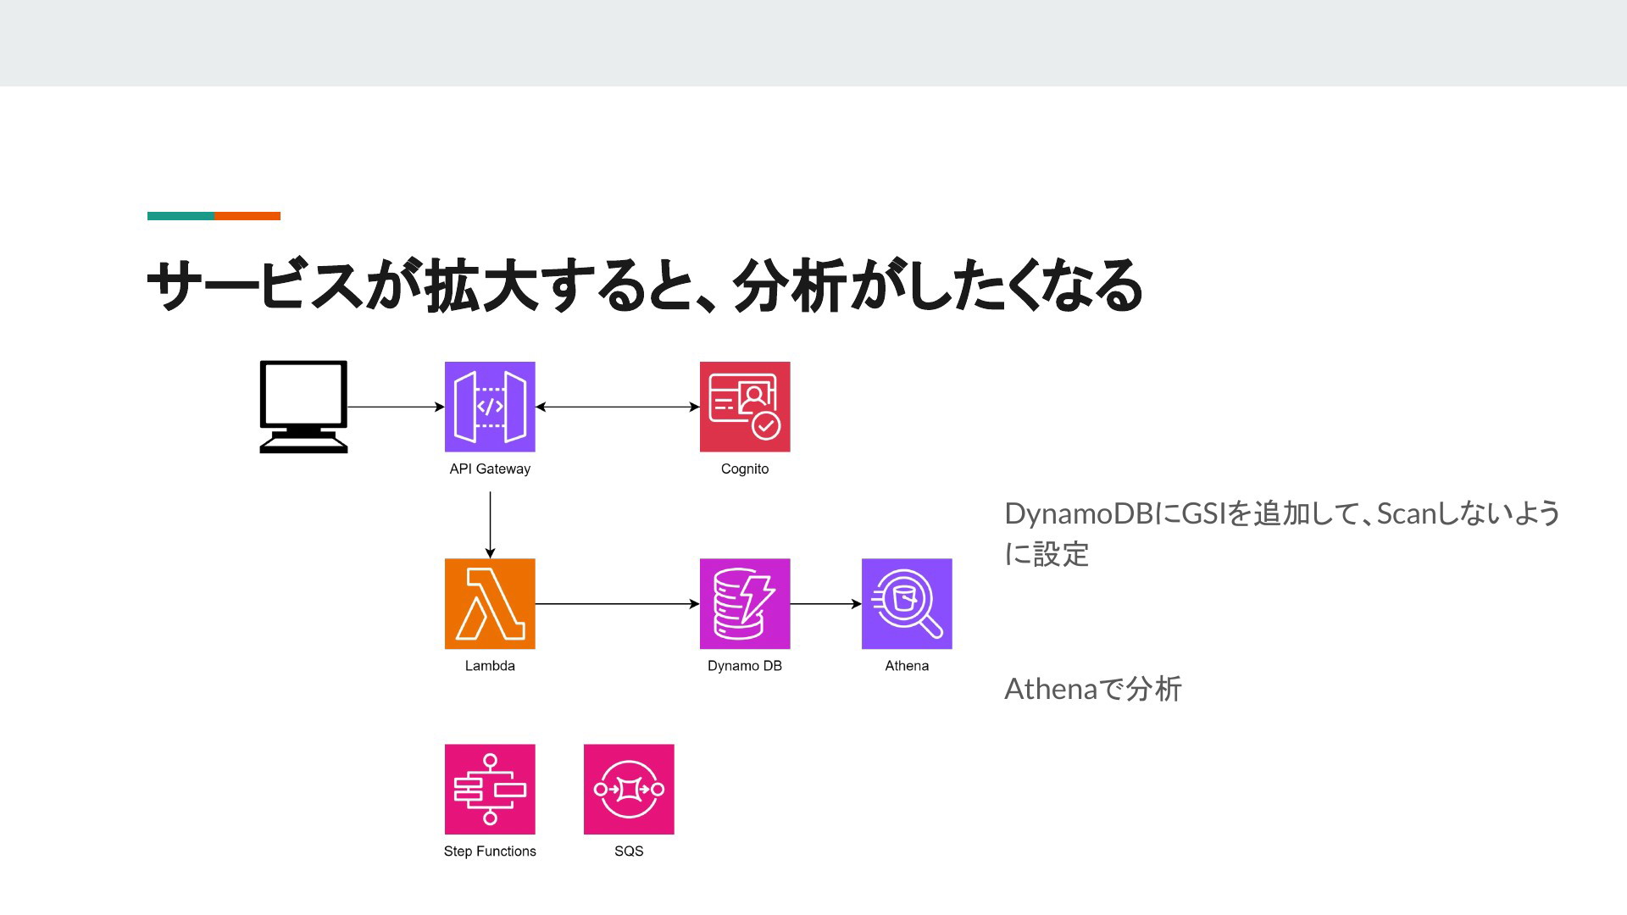The height and width of the screenshot is (915, 1627).
Task: Click the "Cognito" label text
Action: 745,469
